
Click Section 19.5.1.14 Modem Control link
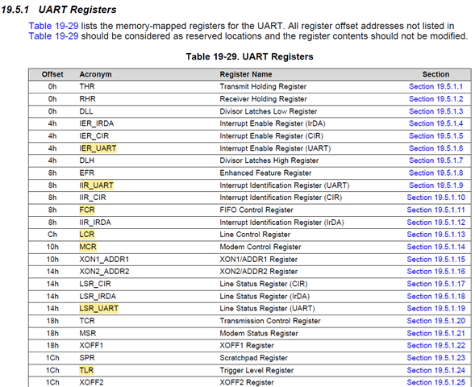point(435,247)
